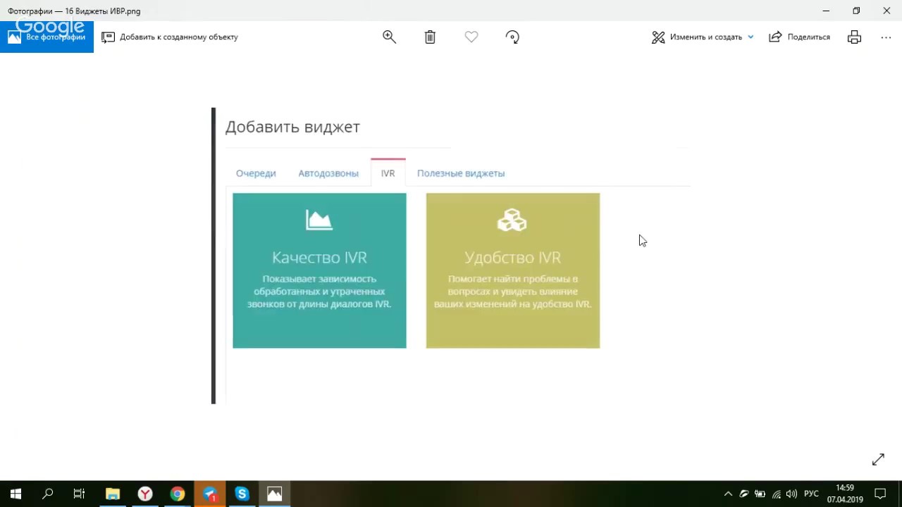Open the more options ellipsis menu

pos(886,37)
